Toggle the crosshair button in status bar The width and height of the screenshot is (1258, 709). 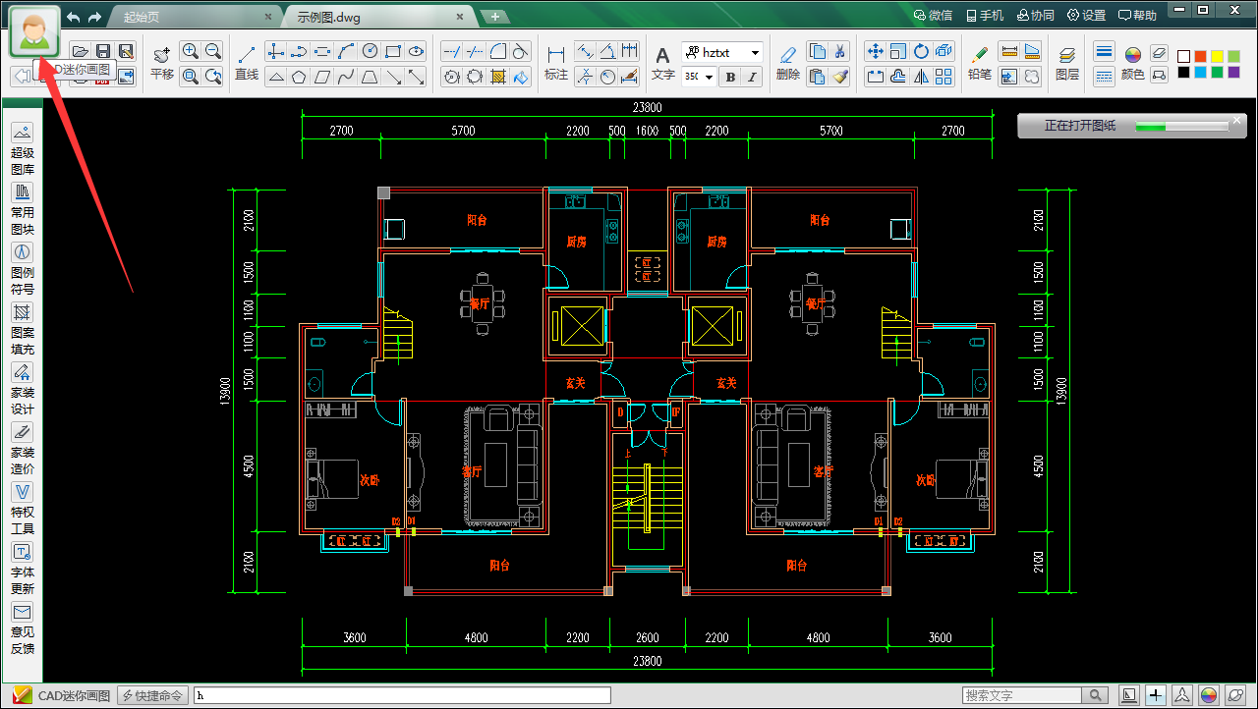pyautogui.click(x=1157, y=695)
